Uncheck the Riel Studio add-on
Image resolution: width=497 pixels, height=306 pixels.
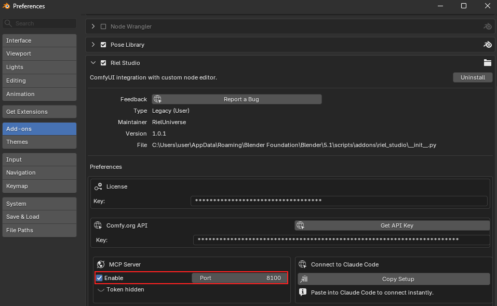103,63
